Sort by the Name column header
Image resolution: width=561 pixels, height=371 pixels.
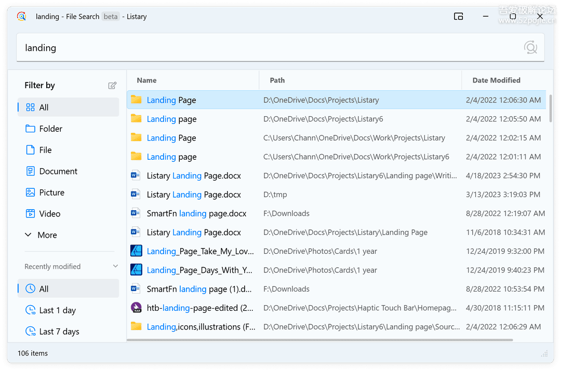[x=193, y=80]
